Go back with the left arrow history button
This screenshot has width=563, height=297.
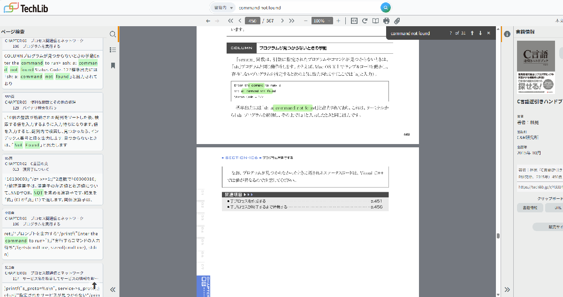[x=208, y=21]
